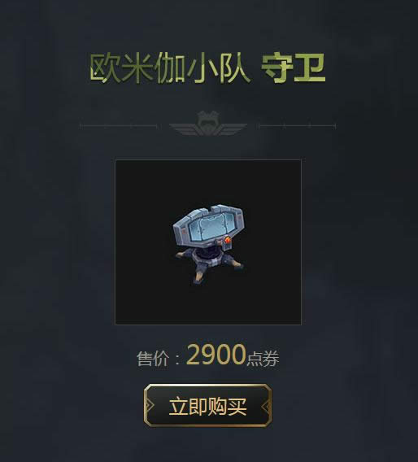Click the winged badge emblem divider
418x462 pixels.
coord(208,124)
